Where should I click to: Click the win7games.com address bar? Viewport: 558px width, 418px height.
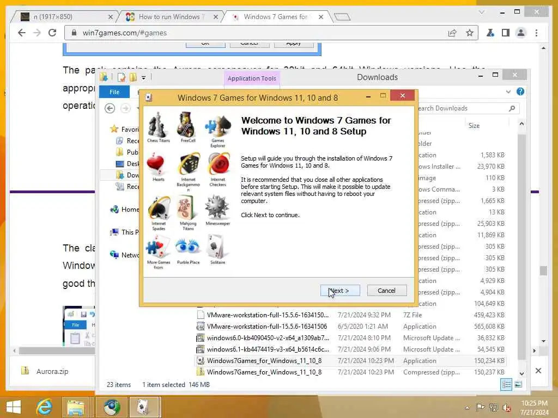pos(256,33)
